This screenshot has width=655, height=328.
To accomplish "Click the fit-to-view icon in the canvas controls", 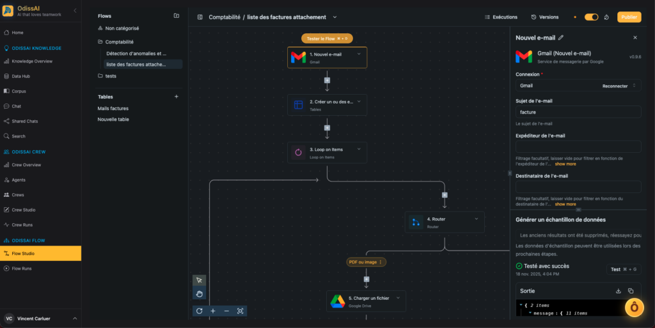I will point(241,311).
